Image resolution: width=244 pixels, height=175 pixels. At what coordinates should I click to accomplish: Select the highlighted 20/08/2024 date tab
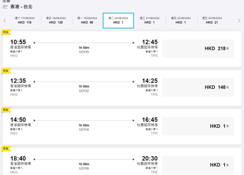tap(118, 20)
